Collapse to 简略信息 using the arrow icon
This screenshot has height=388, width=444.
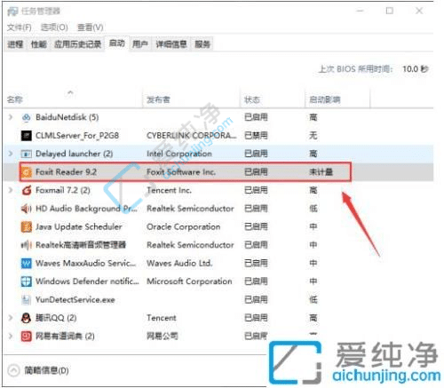click(13, 370)
